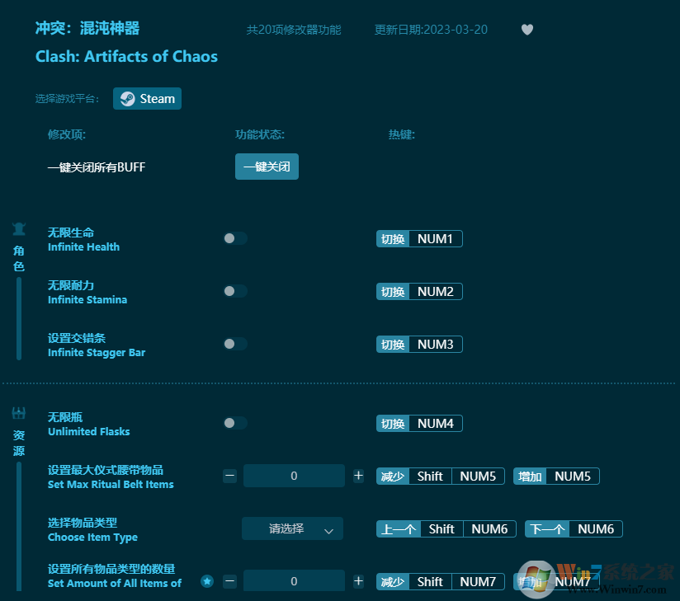Click the NUM1 hotkey for Infinite Health

(x=435, y=239)
